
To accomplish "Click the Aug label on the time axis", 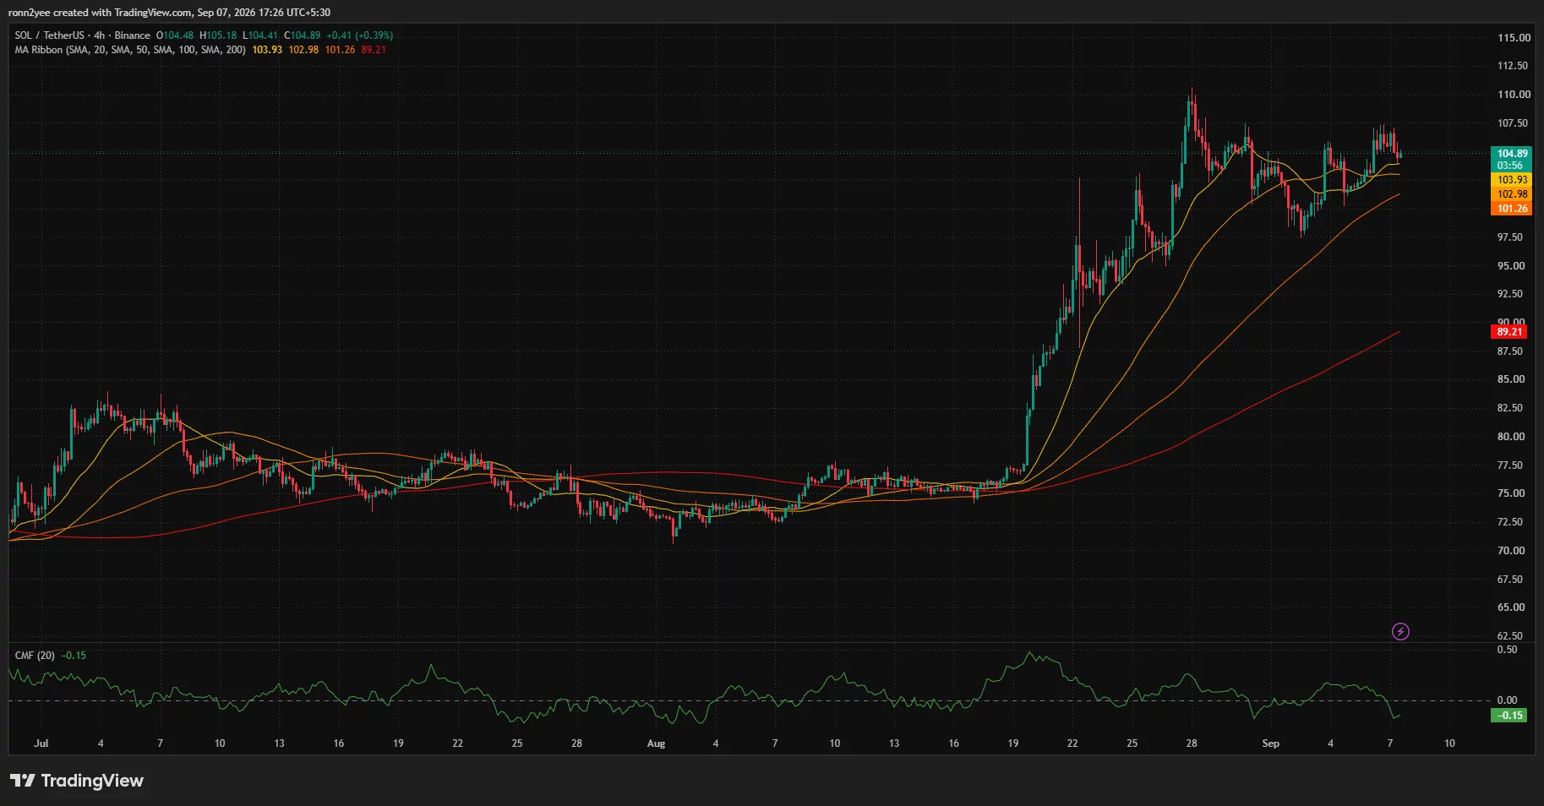I will pyautogui.click(x=656, y=743).
